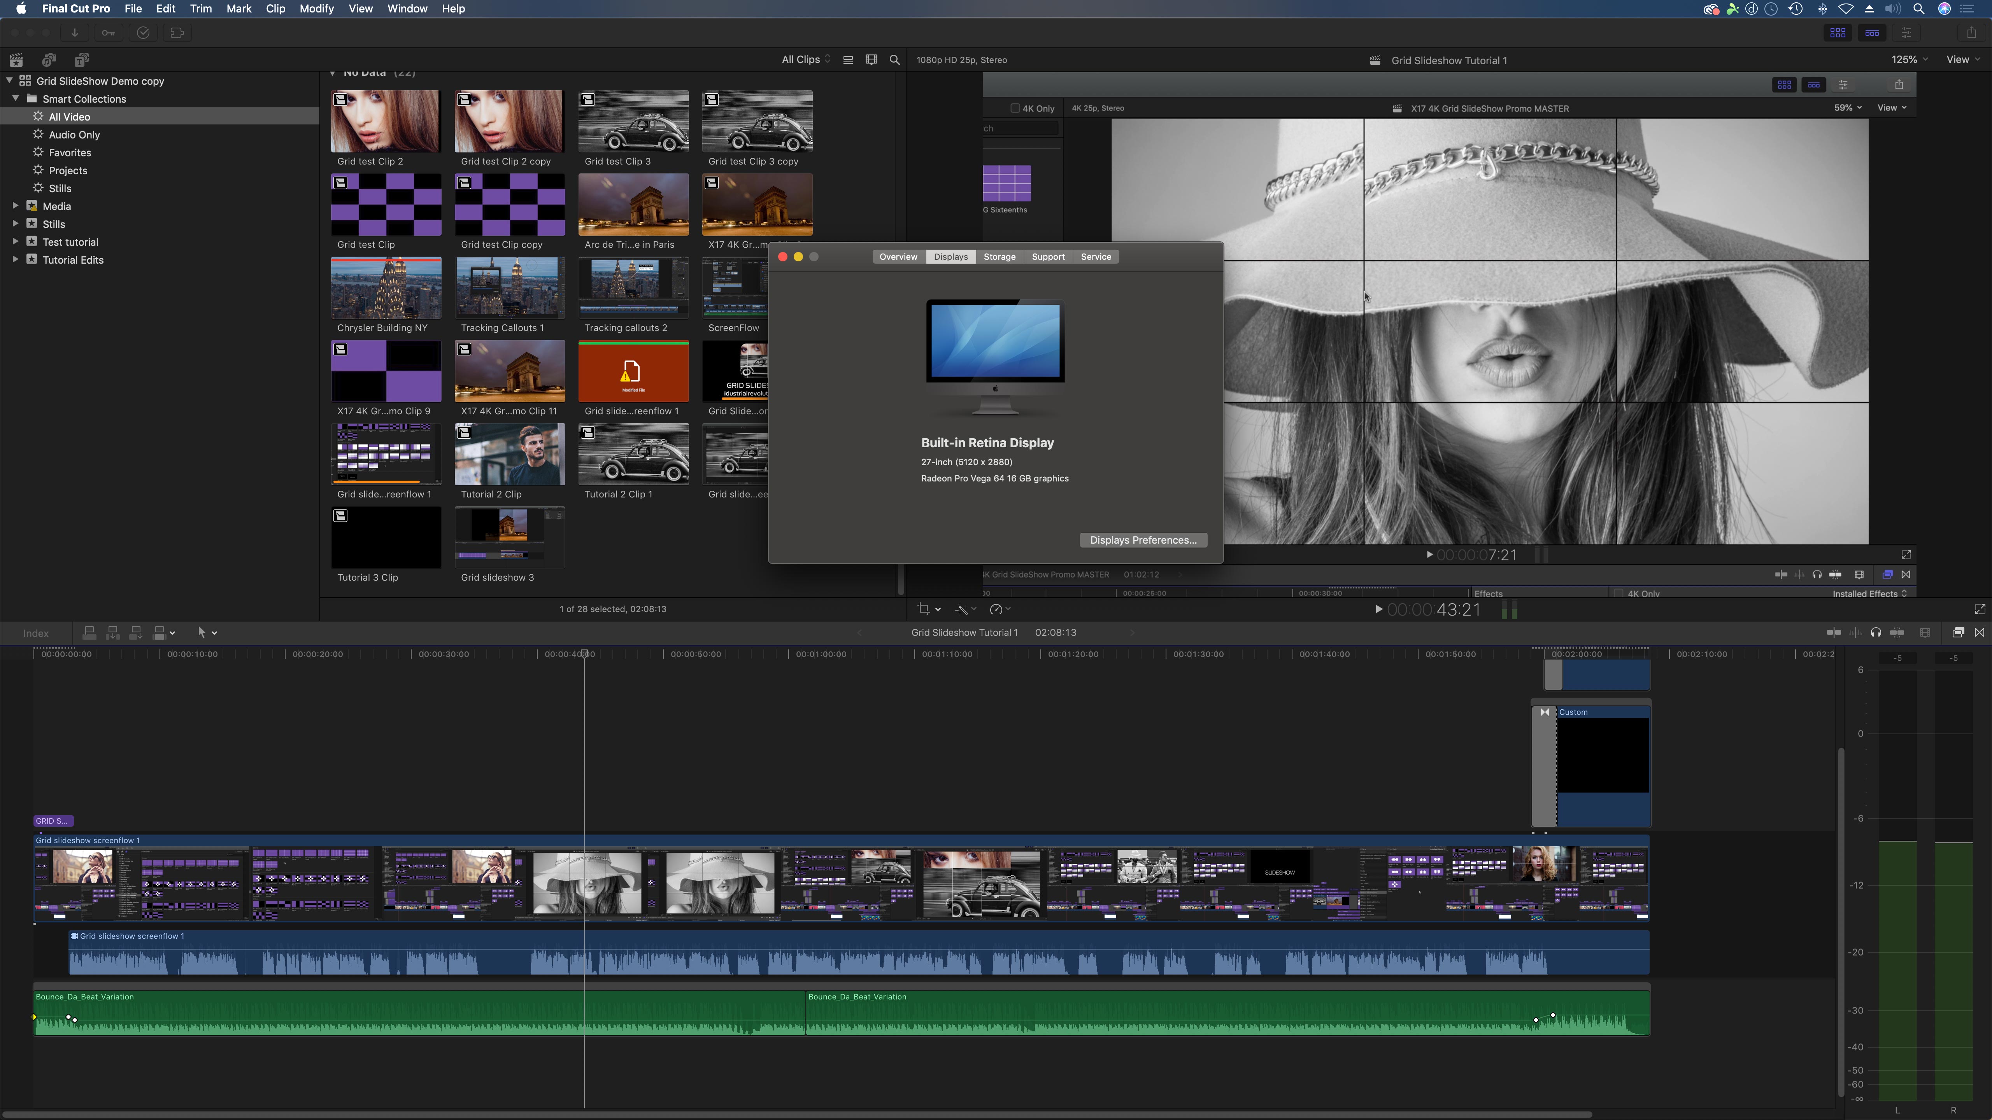Click the Extensions icon in top toolbar
Image resolution: width=1992 pixels, height=1120 pixels.
(x=177, y=32)
